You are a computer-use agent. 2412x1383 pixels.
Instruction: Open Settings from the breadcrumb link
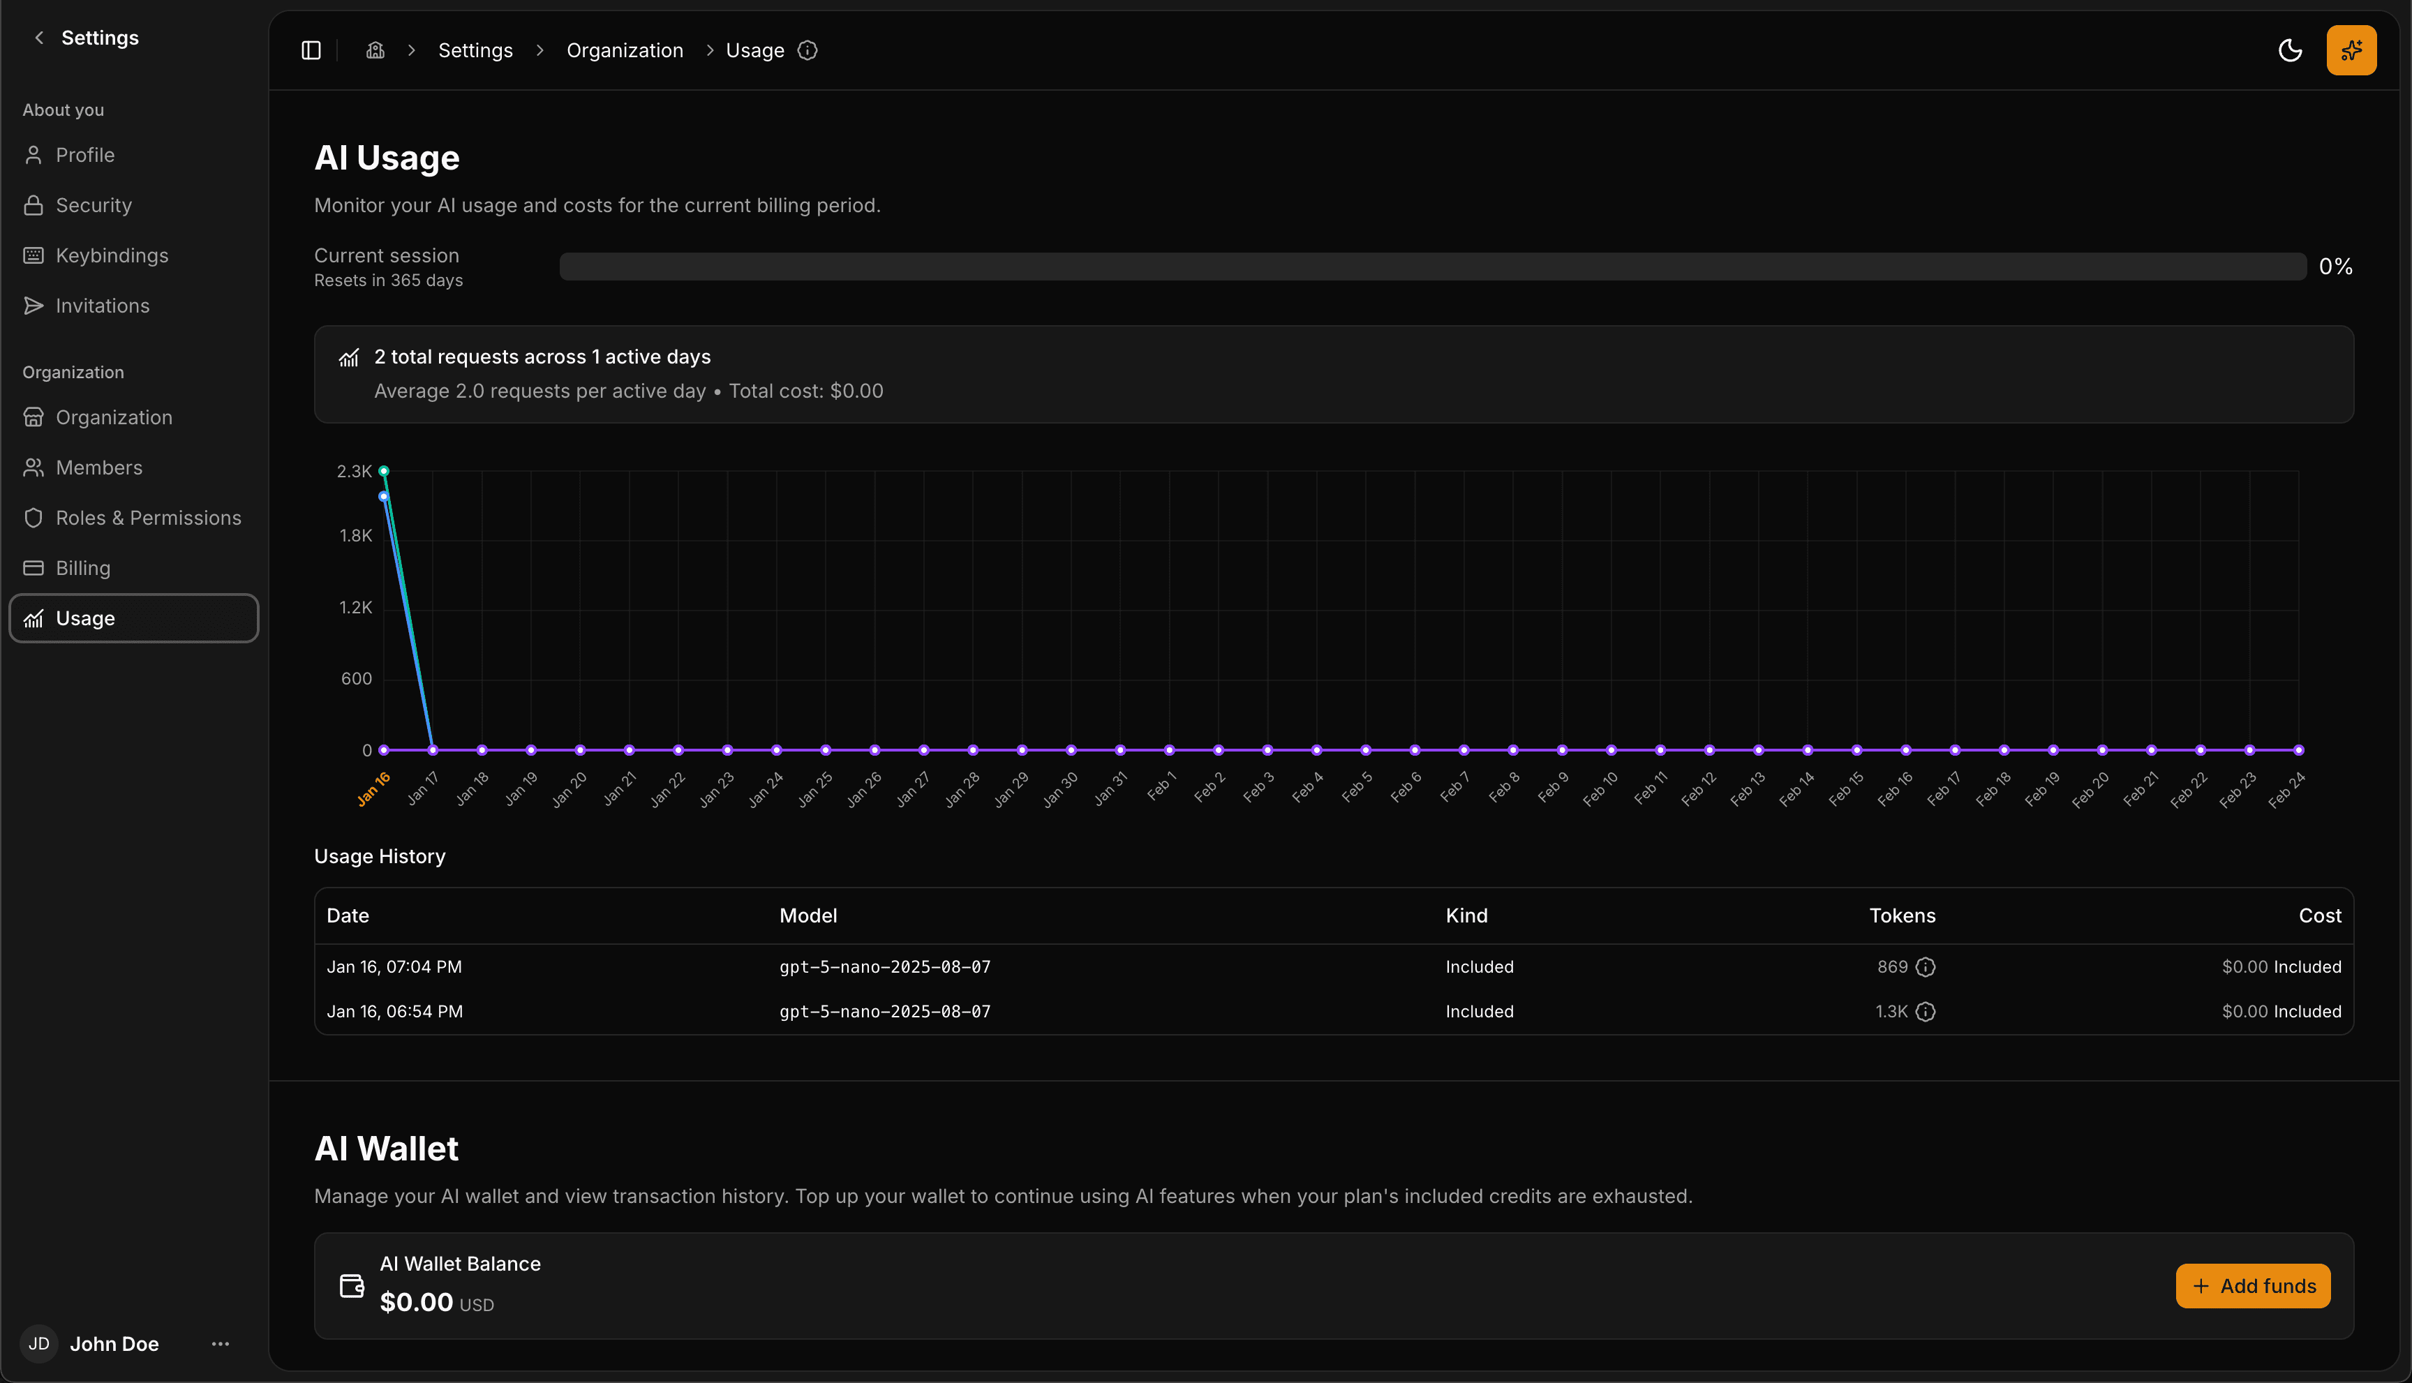[x=475, y=50]
